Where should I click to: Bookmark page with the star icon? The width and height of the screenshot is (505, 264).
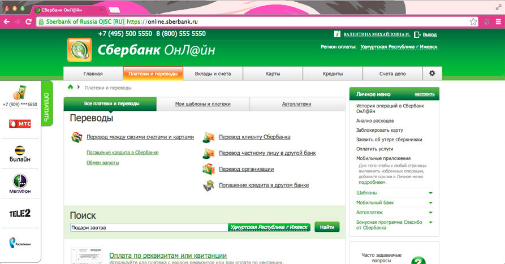click(473, 21)
